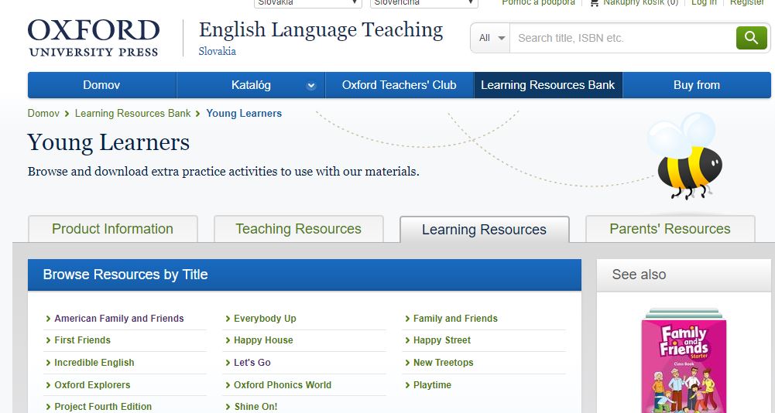Viewport: 775px width, 413px height.
Task: Open American Family and Friends resources
Action: [119, 319]
